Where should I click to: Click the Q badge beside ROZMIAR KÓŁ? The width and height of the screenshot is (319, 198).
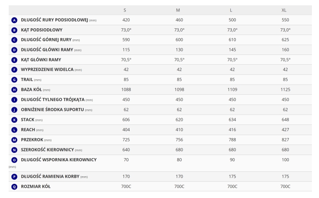(15, 186)
